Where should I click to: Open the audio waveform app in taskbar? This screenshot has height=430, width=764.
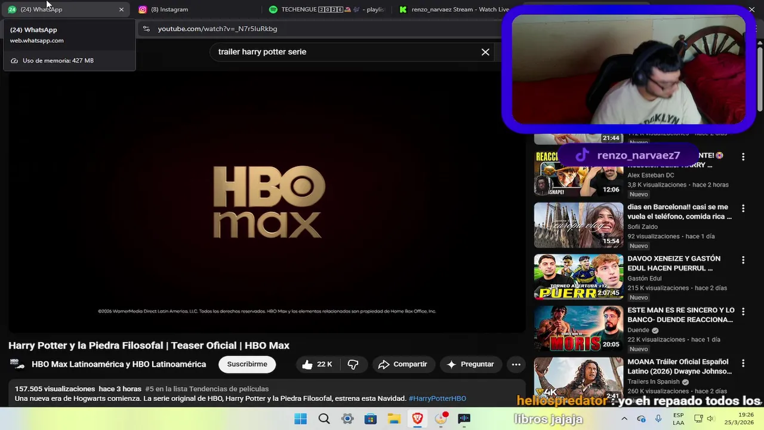point(464,419)
